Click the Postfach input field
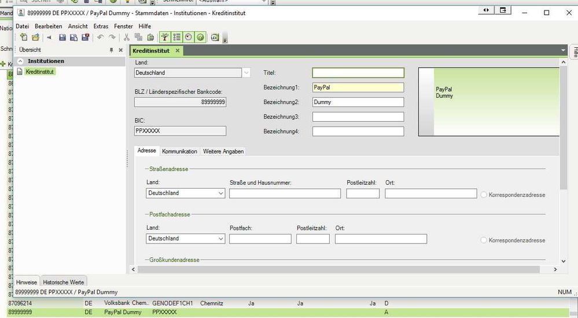Image resolution: width=578 pixels, height=318 pixels. [260, 239]
